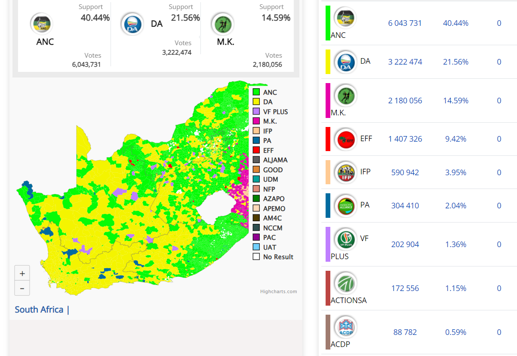Image resolution: width=517 pixels, height=356 pixels.
Task: Toggle the ALJAMA legend entry
Action: (270, 160)
